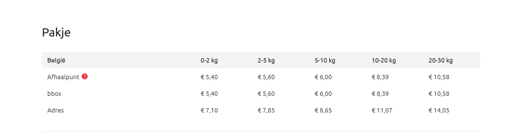Select Afhaalpunt price for 10-20 kg

coord(380,77)
